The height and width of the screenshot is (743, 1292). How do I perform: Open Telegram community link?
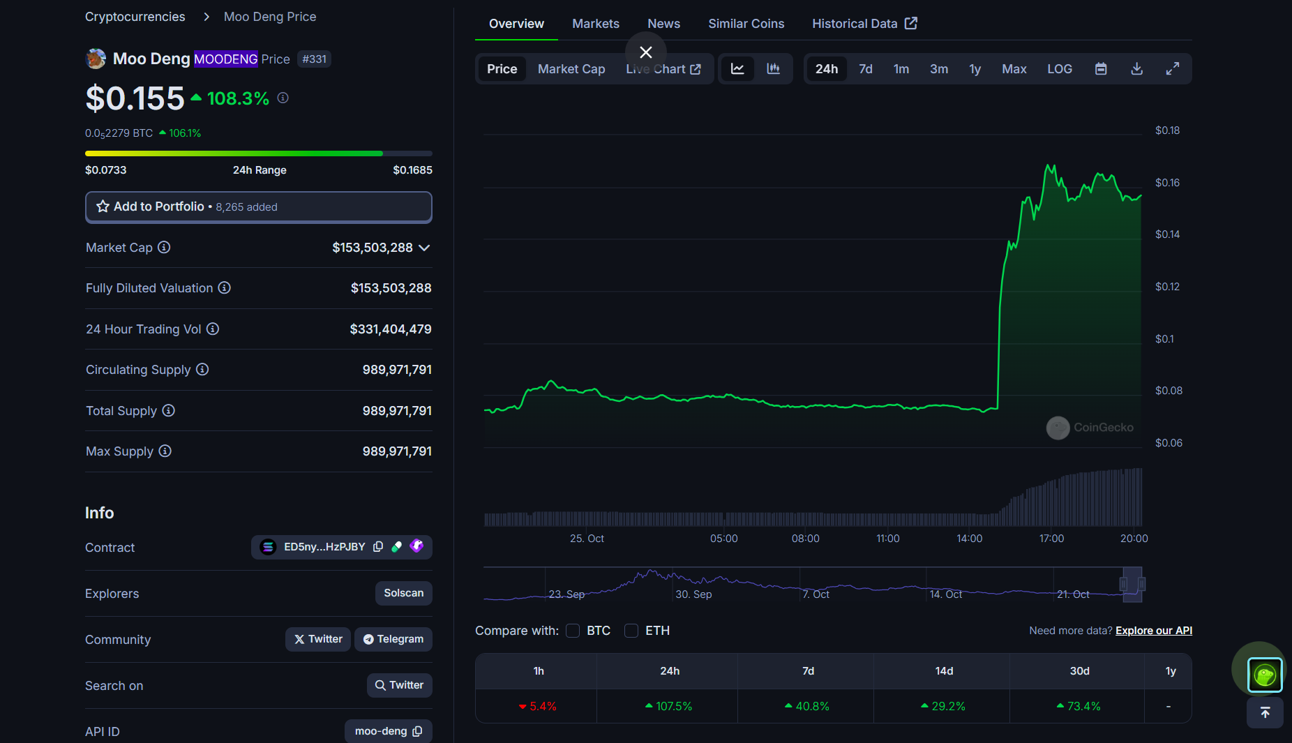pos(393,639)
